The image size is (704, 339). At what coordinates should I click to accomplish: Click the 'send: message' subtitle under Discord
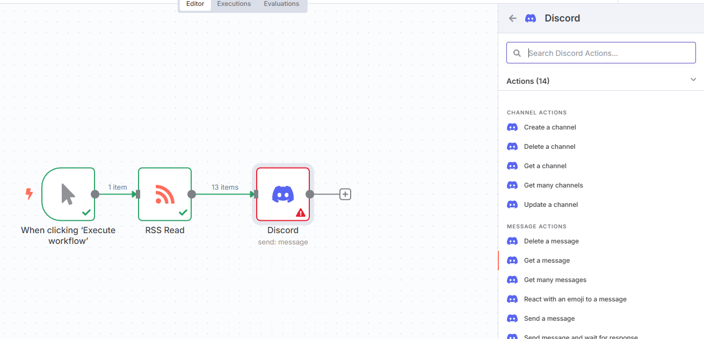(x=283, y=242)
